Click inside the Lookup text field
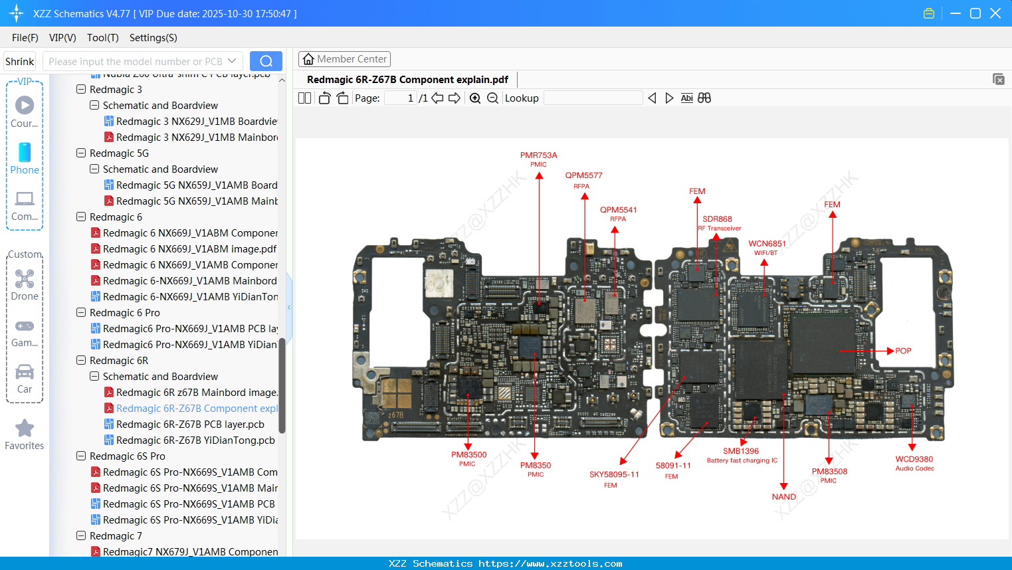Screen dimensions: 1012x570 tap(593, 98)
